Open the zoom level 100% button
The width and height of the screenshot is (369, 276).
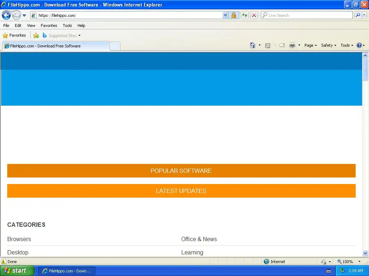(345, 262)
